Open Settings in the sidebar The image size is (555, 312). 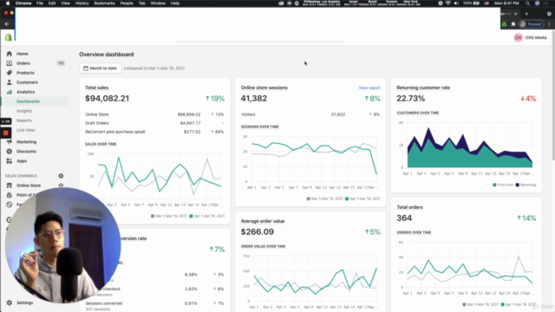pyautogui.click(x=25, y=302)
